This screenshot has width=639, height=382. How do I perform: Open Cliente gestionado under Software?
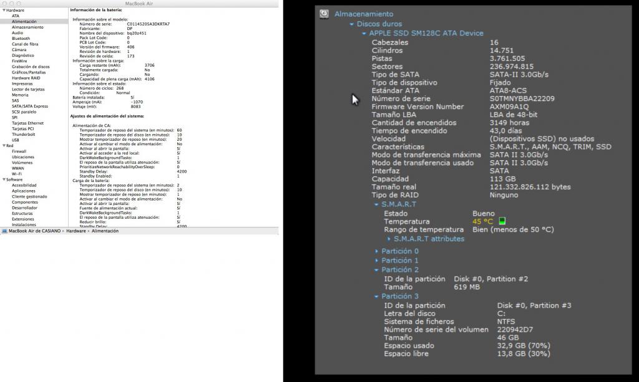click(x=29, y=197)
